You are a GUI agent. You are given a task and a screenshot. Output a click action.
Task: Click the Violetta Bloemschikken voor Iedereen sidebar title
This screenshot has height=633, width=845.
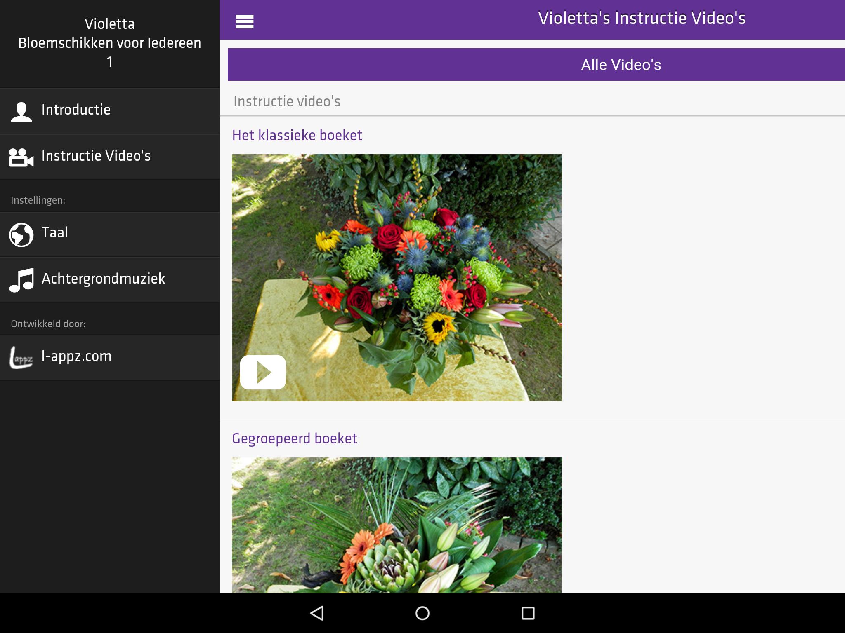(x=110, y=43)
